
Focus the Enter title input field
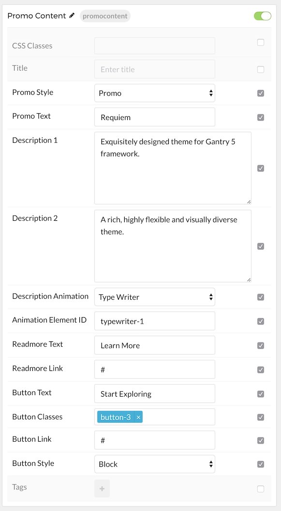(154, 69)
